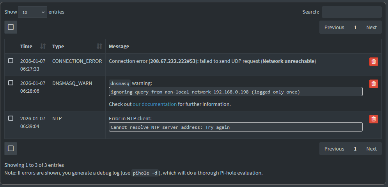Tick the CONNECTION_ERROR row checkbox
The height and width of the screenshot is (187, 388).
coord(11,61)
